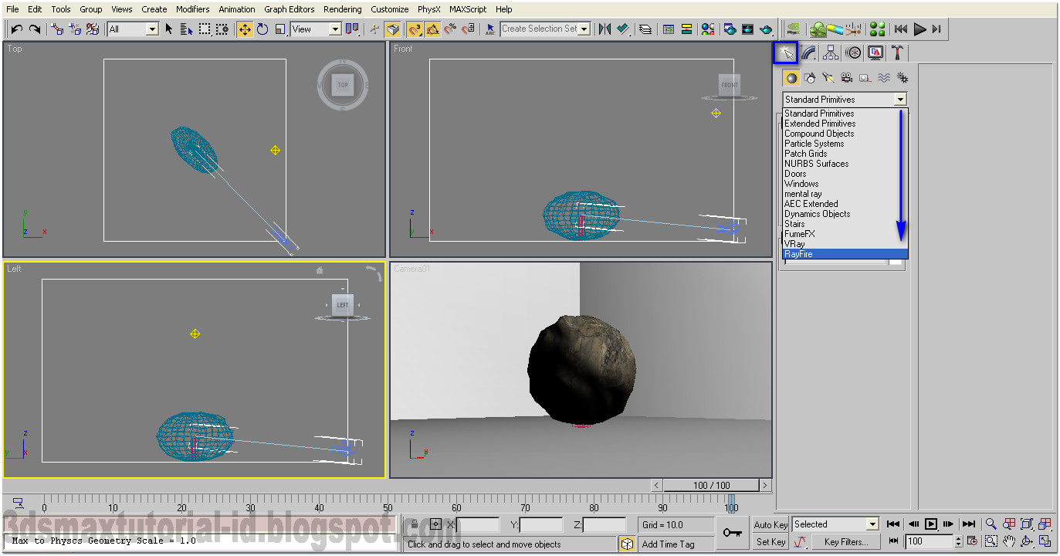Screen dimensions: 1060x556
Task: Open the PhysX menu
Action: point(429,8)
